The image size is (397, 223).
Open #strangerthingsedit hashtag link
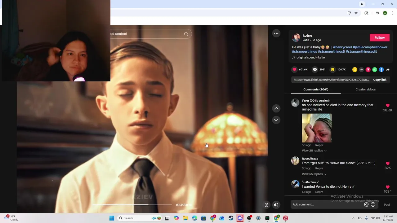click(361, 51)
